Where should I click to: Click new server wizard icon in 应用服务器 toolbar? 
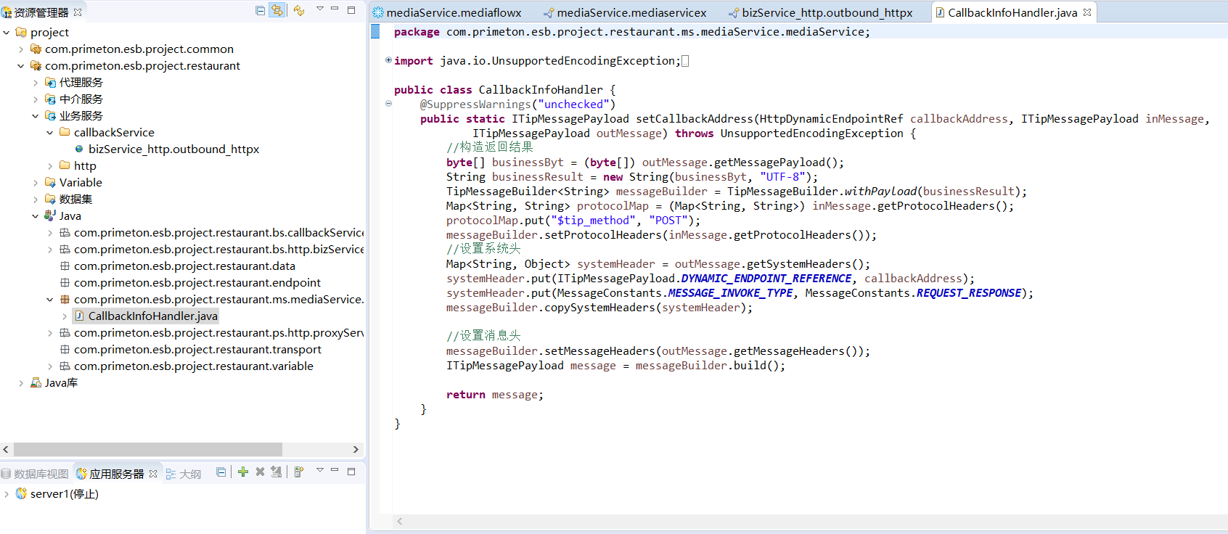pos(299,472)
